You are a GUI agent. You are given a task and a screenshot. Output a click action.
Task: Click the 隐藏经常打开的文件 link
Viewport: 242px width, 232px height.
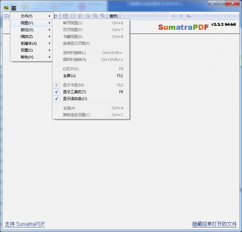click(x=214, y=224)
